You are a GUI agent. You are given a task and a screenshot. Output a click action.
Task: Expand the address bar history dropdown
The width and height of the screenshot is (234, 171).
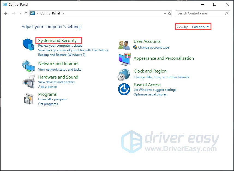click(165, 14)
